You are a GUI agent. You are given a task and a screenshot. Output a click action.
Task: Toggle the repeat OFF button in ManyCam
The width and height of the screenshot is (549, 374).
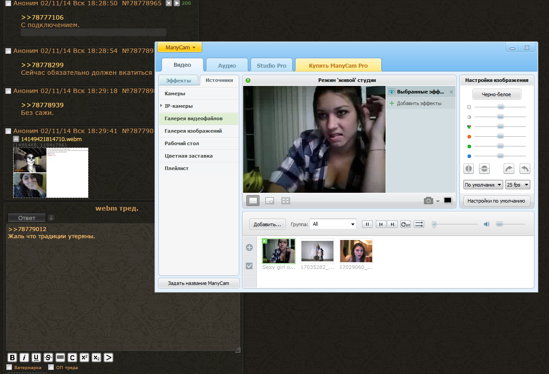406,224
